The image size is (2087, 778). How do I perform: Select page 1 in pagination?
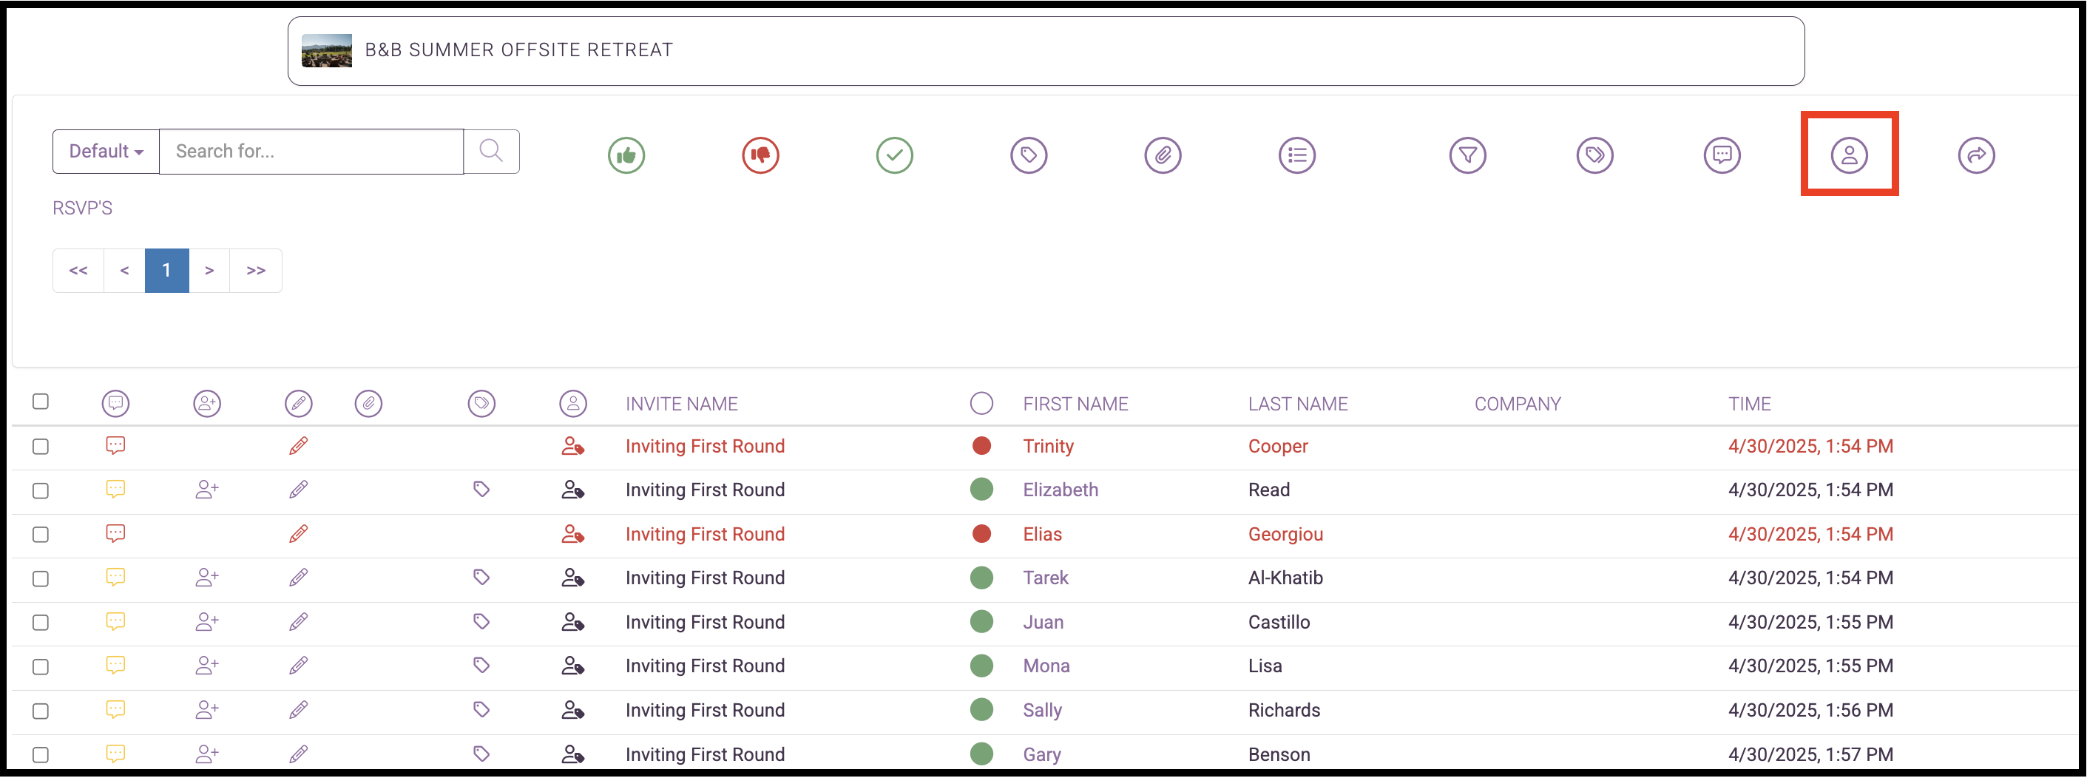coord(167,271)
